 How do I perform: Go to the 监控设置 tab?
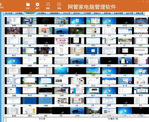pyautogui.click(x=129, y=13)
